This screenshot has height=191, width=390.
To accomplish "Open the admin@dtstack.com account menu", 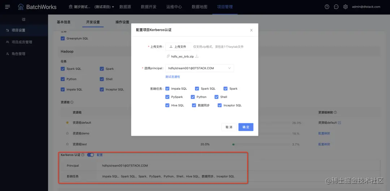I will pyautogui.click(x=366, y=7).
